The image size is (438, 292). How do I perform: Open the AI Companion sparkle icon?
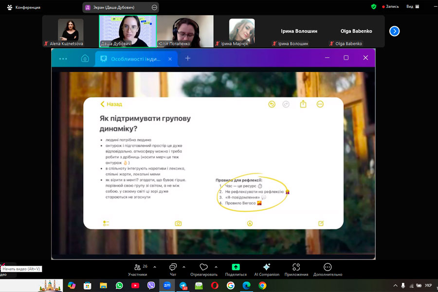point(266,269)
